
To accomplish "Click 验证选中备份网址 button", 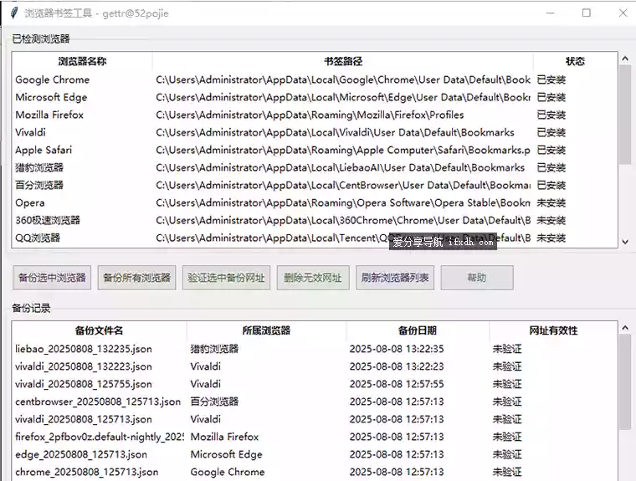I will (226, 278).
